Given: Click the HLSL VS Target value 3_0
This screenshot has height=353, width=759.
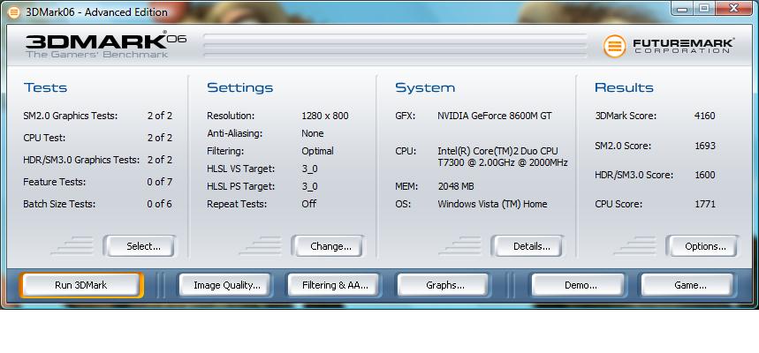Looking at the screenshot, I should pos(309,169).
